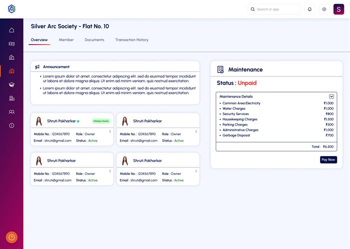The image size is (350, 249).
Task: Switch to the Member tab
Action: click(x=66, y=40)
